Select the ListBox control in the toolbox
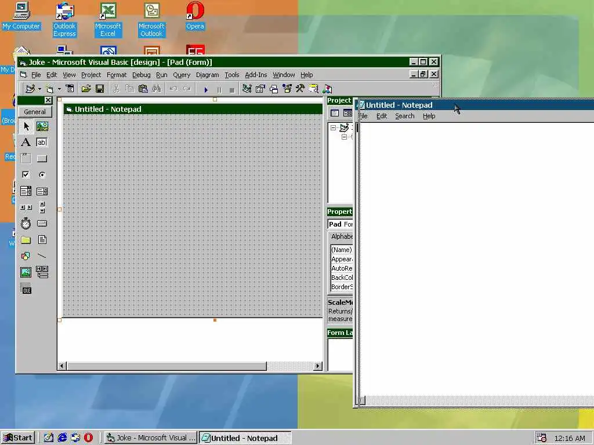 [x=42, y=191]
